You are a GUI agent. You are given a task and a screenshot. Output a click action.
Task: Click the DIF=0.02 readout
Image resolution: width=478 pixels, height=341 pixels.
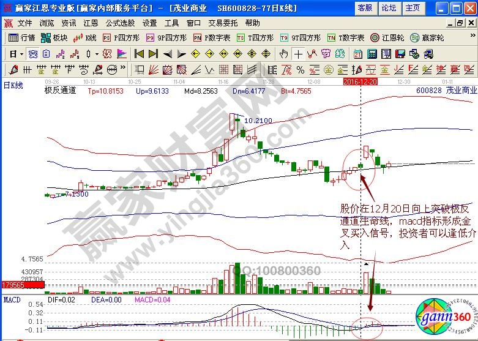[61, 300]
